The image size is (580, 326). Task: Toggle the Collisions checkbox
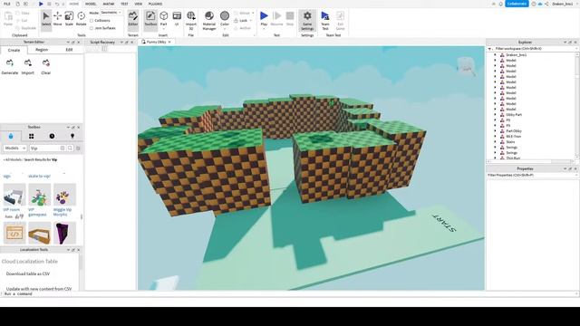tap(92, 21)
